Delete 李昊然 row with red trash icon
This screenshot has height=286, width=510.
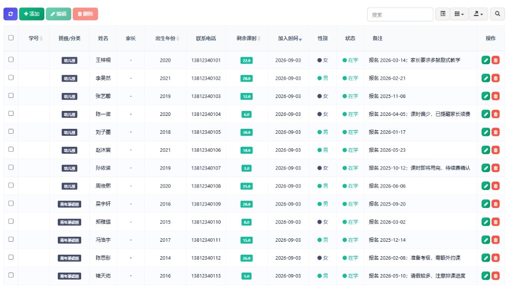[496, 78]
